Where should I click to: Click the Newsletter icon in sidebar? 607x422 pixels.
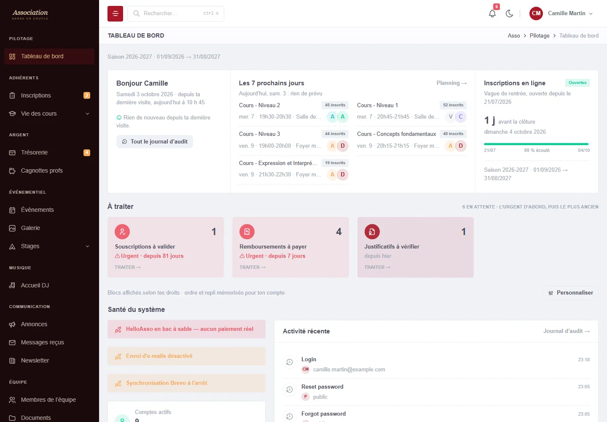(x=12, y=361)
